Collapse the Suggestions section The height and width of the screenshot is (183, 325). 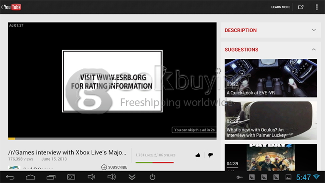pyautogui.click(x=271, y=50)
